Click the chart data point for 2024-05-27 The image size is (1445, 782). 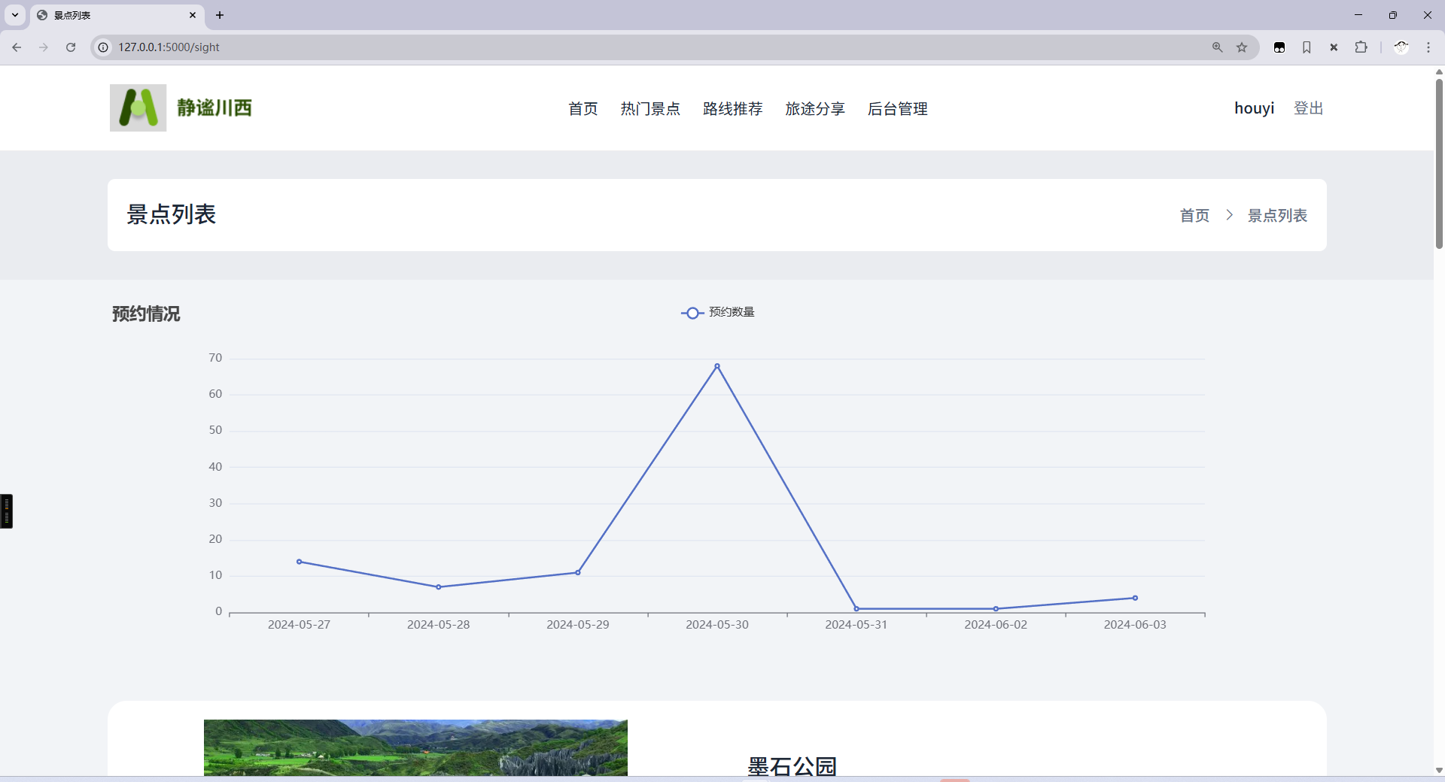coord(299,562)
